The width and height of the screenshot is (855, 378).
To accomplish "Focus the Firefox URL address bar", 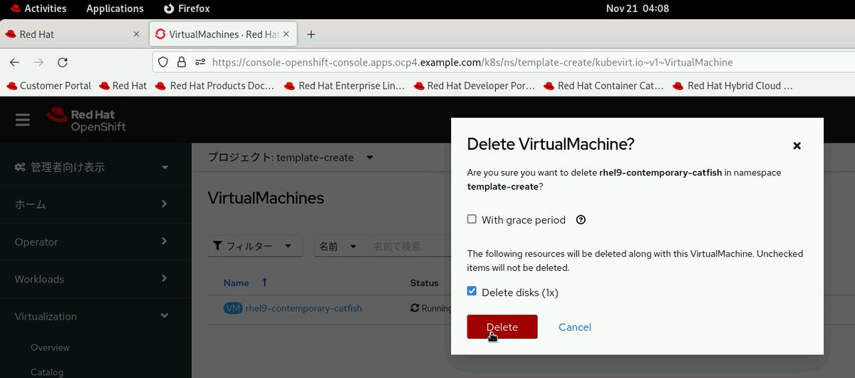I will (502, 62).
